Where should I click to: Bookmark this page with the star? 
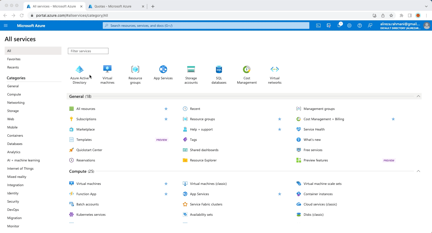(391, 15)
